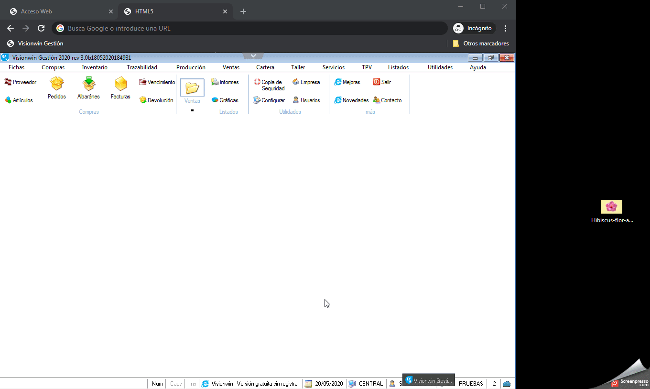Open the Inventario menu
This screenshot has width=650, height=389.
pos(95,67)
